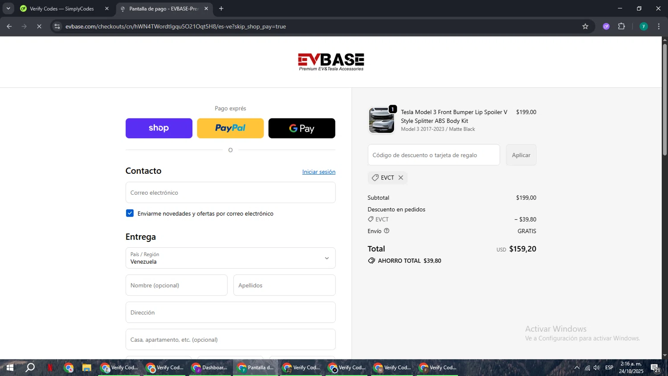Stop loading the page
Viewport: 668px width, 376px height.
click(x=39, y=26)
